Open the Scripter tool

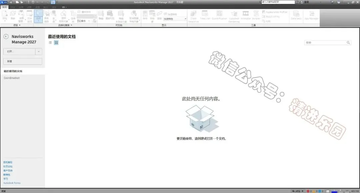tap(256, 15)
